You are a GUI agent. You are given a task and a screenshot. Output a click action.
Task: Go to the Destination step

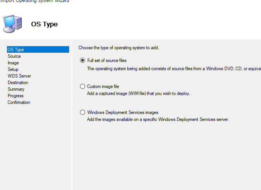(x=18, y=83)
